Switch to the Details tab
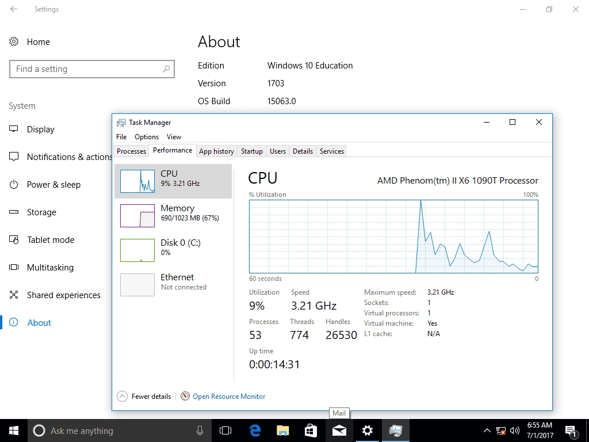589x442 pixels. (x=303, y=151)
